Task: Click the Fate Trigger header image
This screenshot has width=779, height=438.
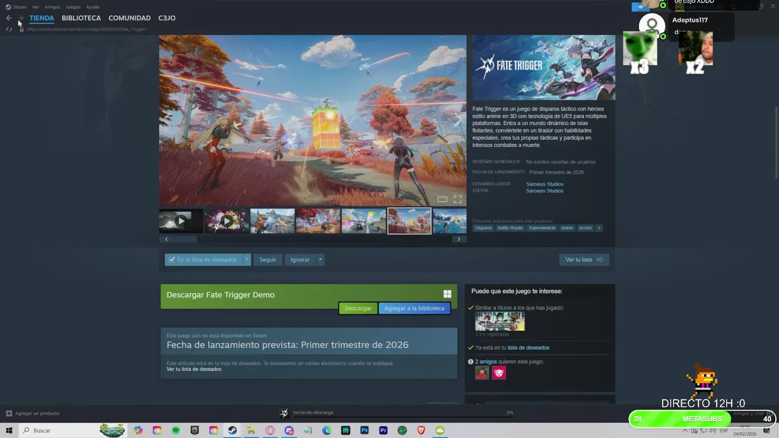Action: point(544,68)
